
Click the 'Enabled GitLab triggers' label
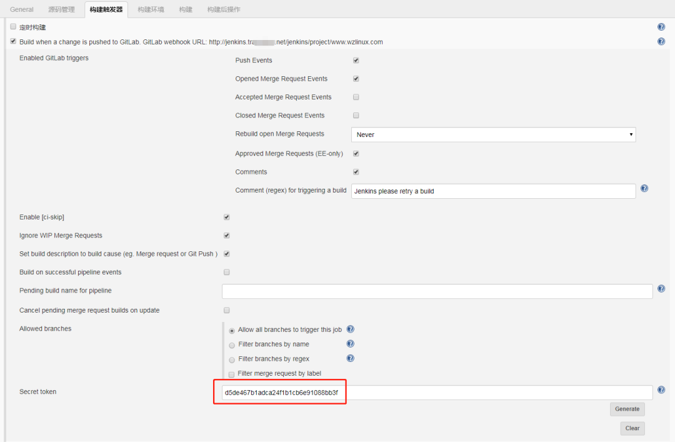tap(54, 58)
